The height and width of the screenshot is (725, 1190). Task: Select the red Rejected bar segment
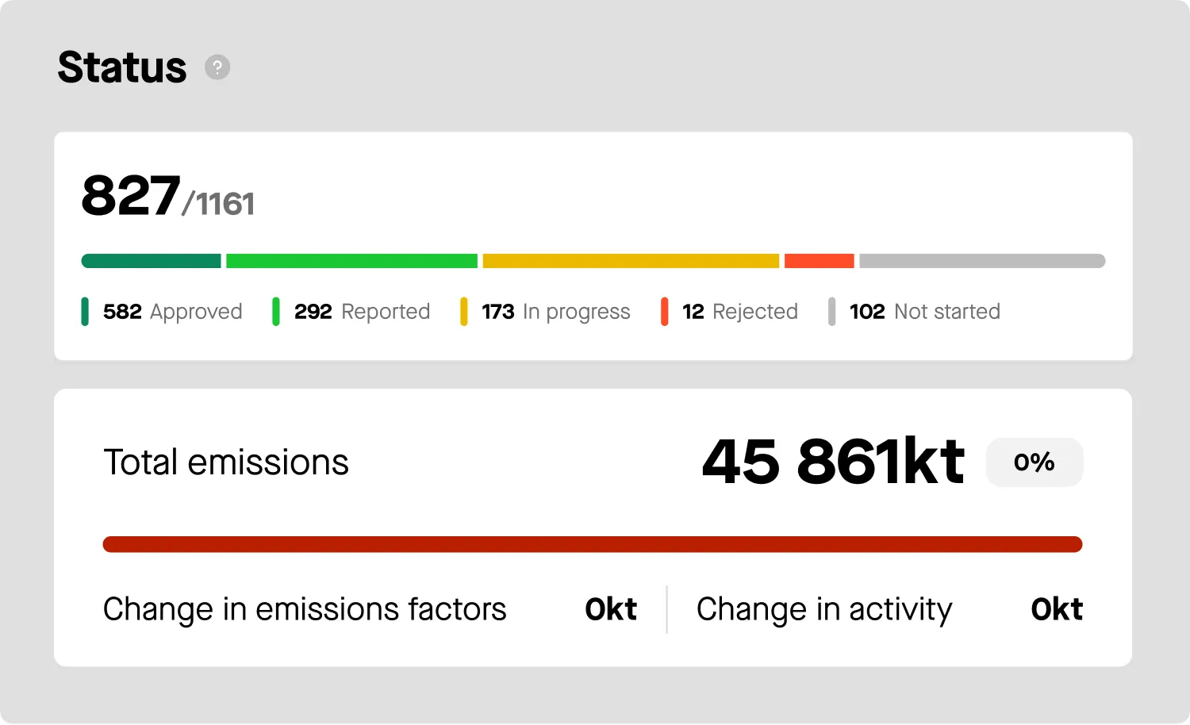tap(819, 261)
